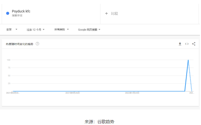Screen dimensions: 201x125
Task: Expand the 所有类别 category dropdown
Action: click(62, 29)
